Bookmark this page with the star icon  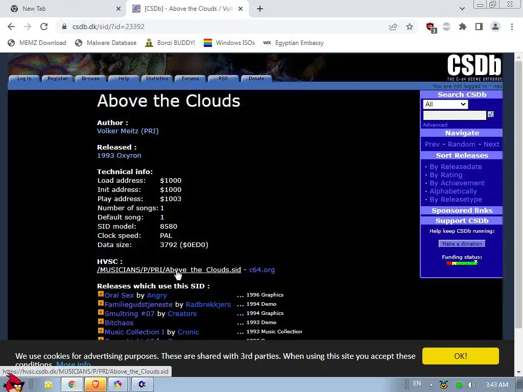(x=410, y=27)
